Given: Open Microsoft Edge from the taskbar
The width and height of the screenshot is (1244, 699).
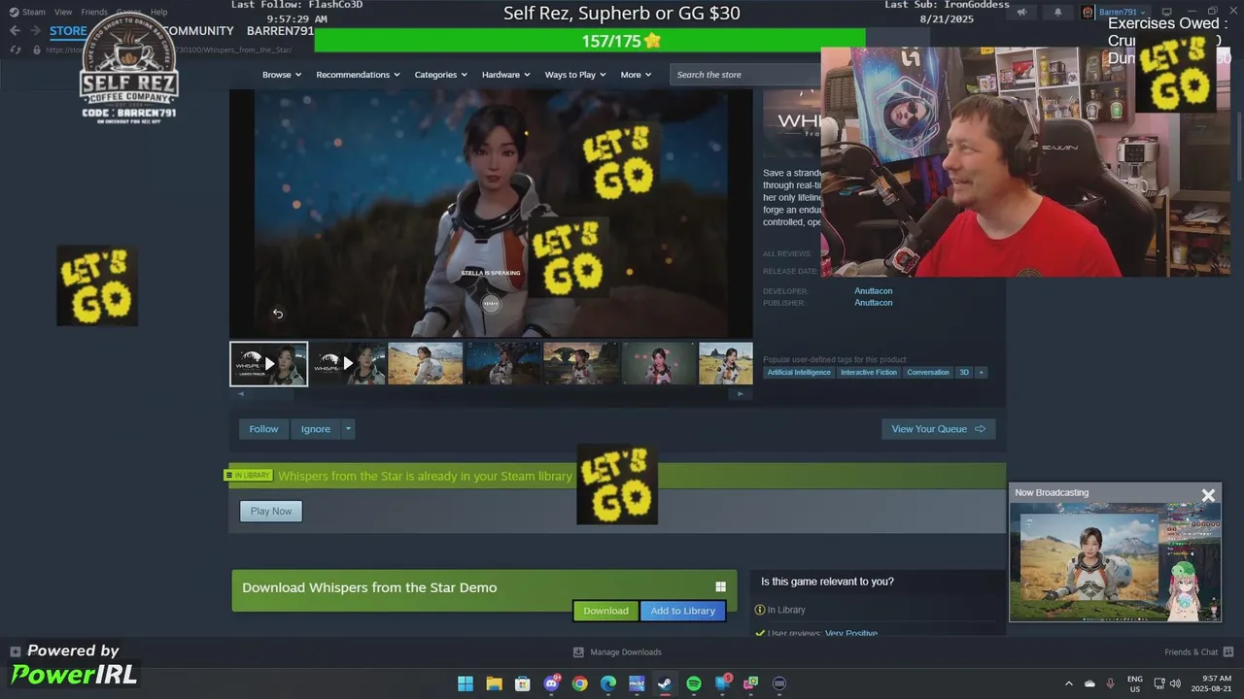Looking at the screenshot, I should (x=608, y=683).
